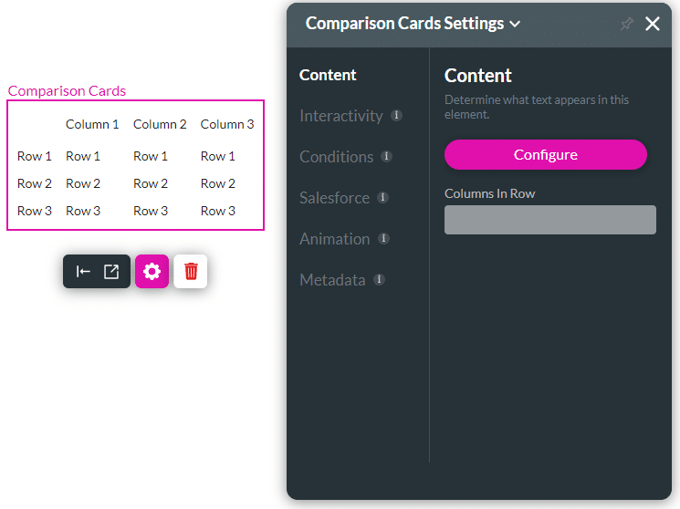Click the info icon next to Metadata
Screen dimensions: 680x509
pos(379,280)
